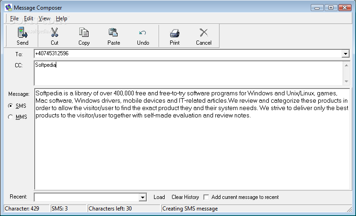Click the Character: 429 status entry

pyautogui.click(x=27, y=209)
